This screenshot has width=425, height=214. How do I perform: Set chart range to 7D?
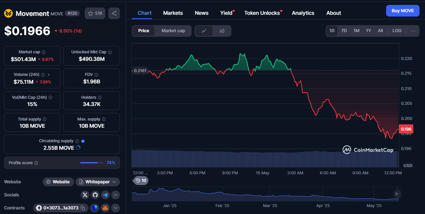click(x=344, y=31)
